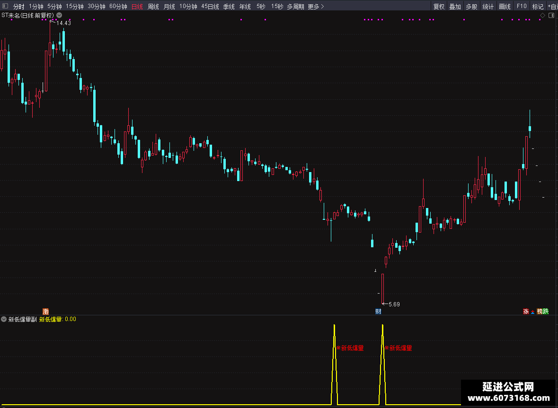Click the small blue arrow icon beside 涨

tap(533, 312)
